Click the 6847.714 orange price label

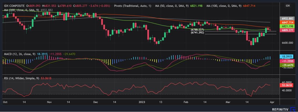click(x=287, y=23)
